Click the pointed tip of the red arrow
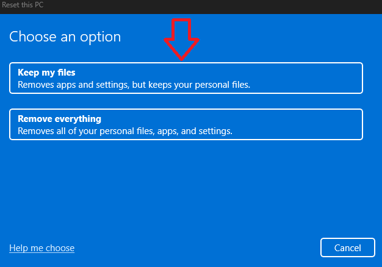The image size is (382, 267). click(x=181, y=59)
